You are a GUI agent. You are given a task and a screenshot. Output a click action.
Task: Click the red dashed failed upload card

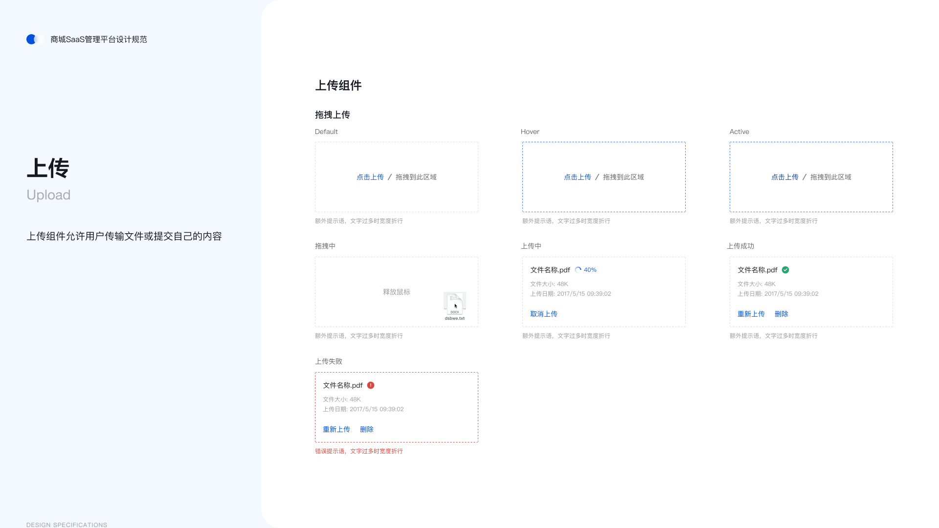coord(397,407)
